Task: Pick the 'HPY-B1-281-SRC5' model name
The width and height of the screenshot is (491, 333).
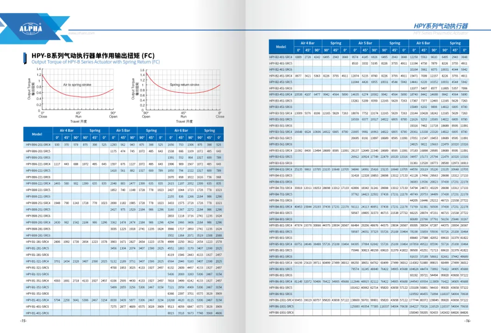Action: point(37,248)
